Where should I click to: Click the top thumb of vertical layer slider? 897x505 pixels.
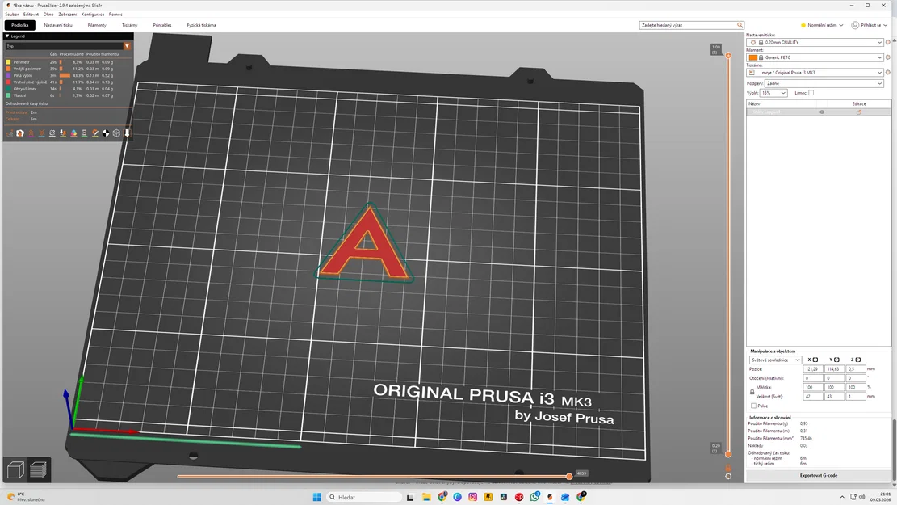point(728,56)
